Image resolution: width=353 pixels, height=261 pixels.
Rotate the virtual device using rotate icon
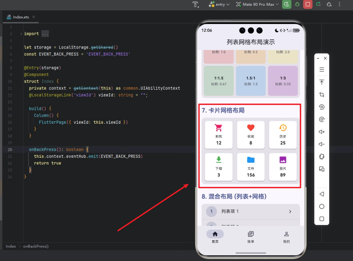coord(322,156)
